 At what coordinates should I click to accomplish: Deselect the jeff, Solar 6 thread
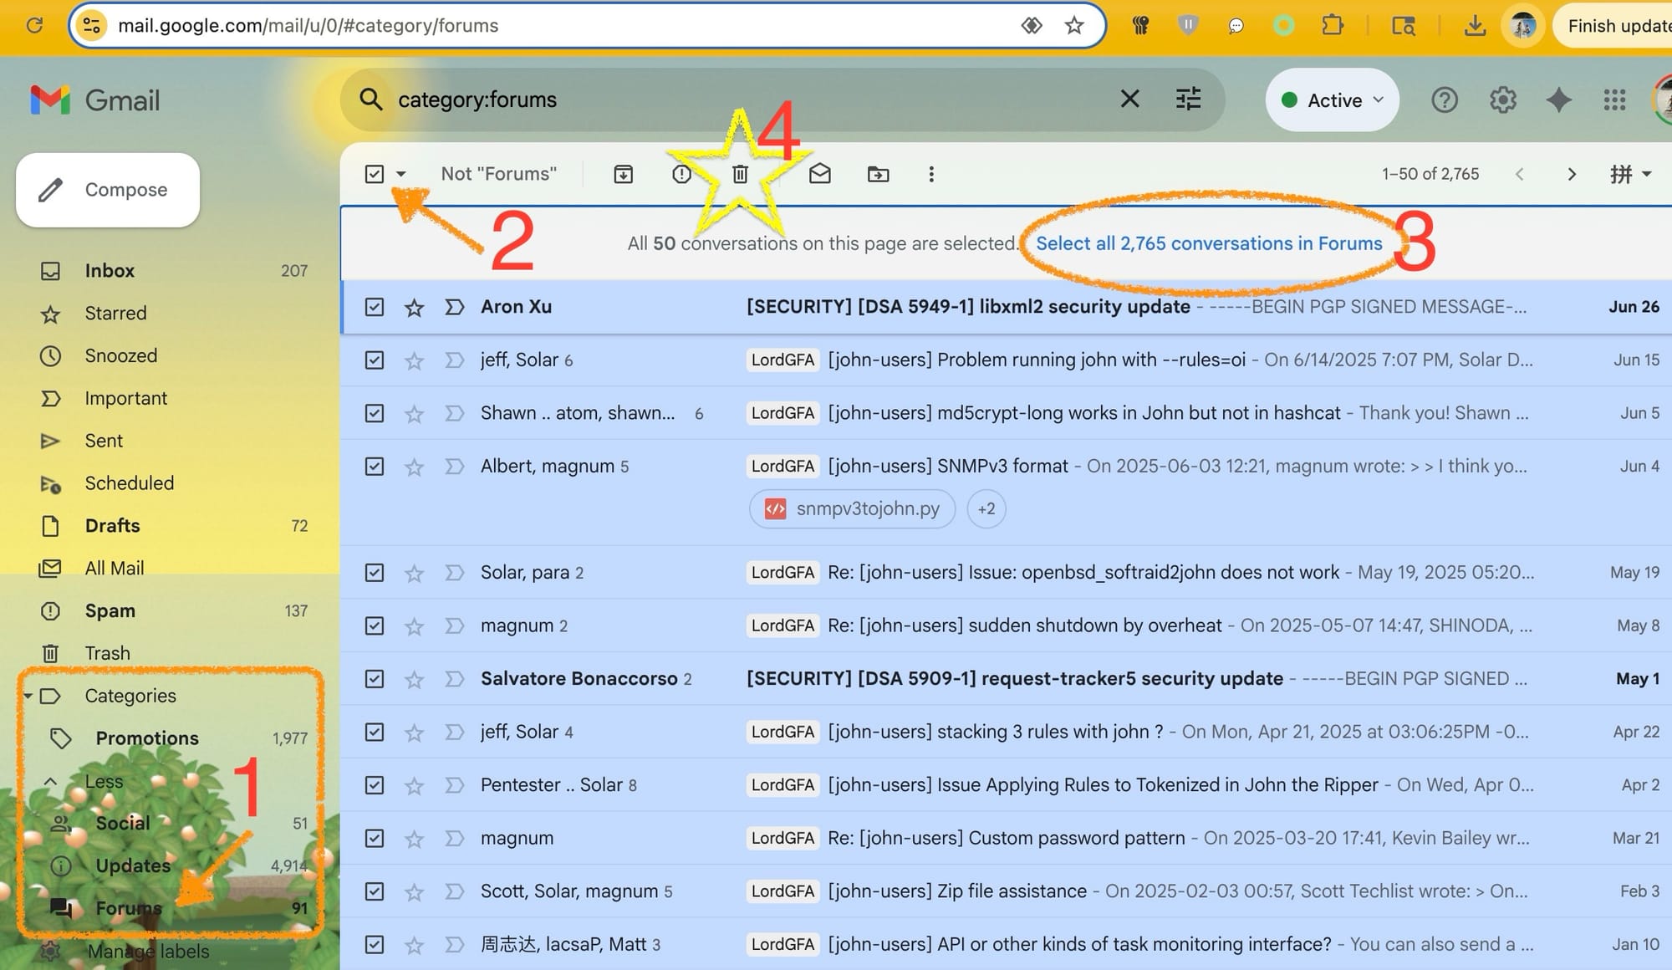tap(375, 360)
